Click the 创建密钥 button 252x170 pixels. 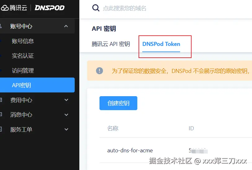(x=118, y=103)
